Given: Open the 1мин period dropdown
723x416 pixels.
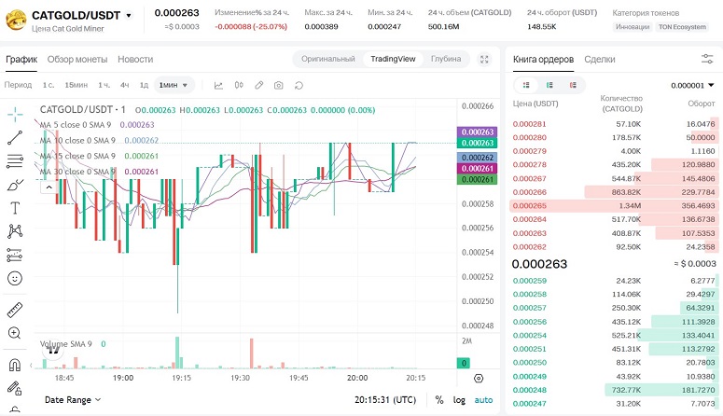Looking at the screenshot, I should coord(174,85).
